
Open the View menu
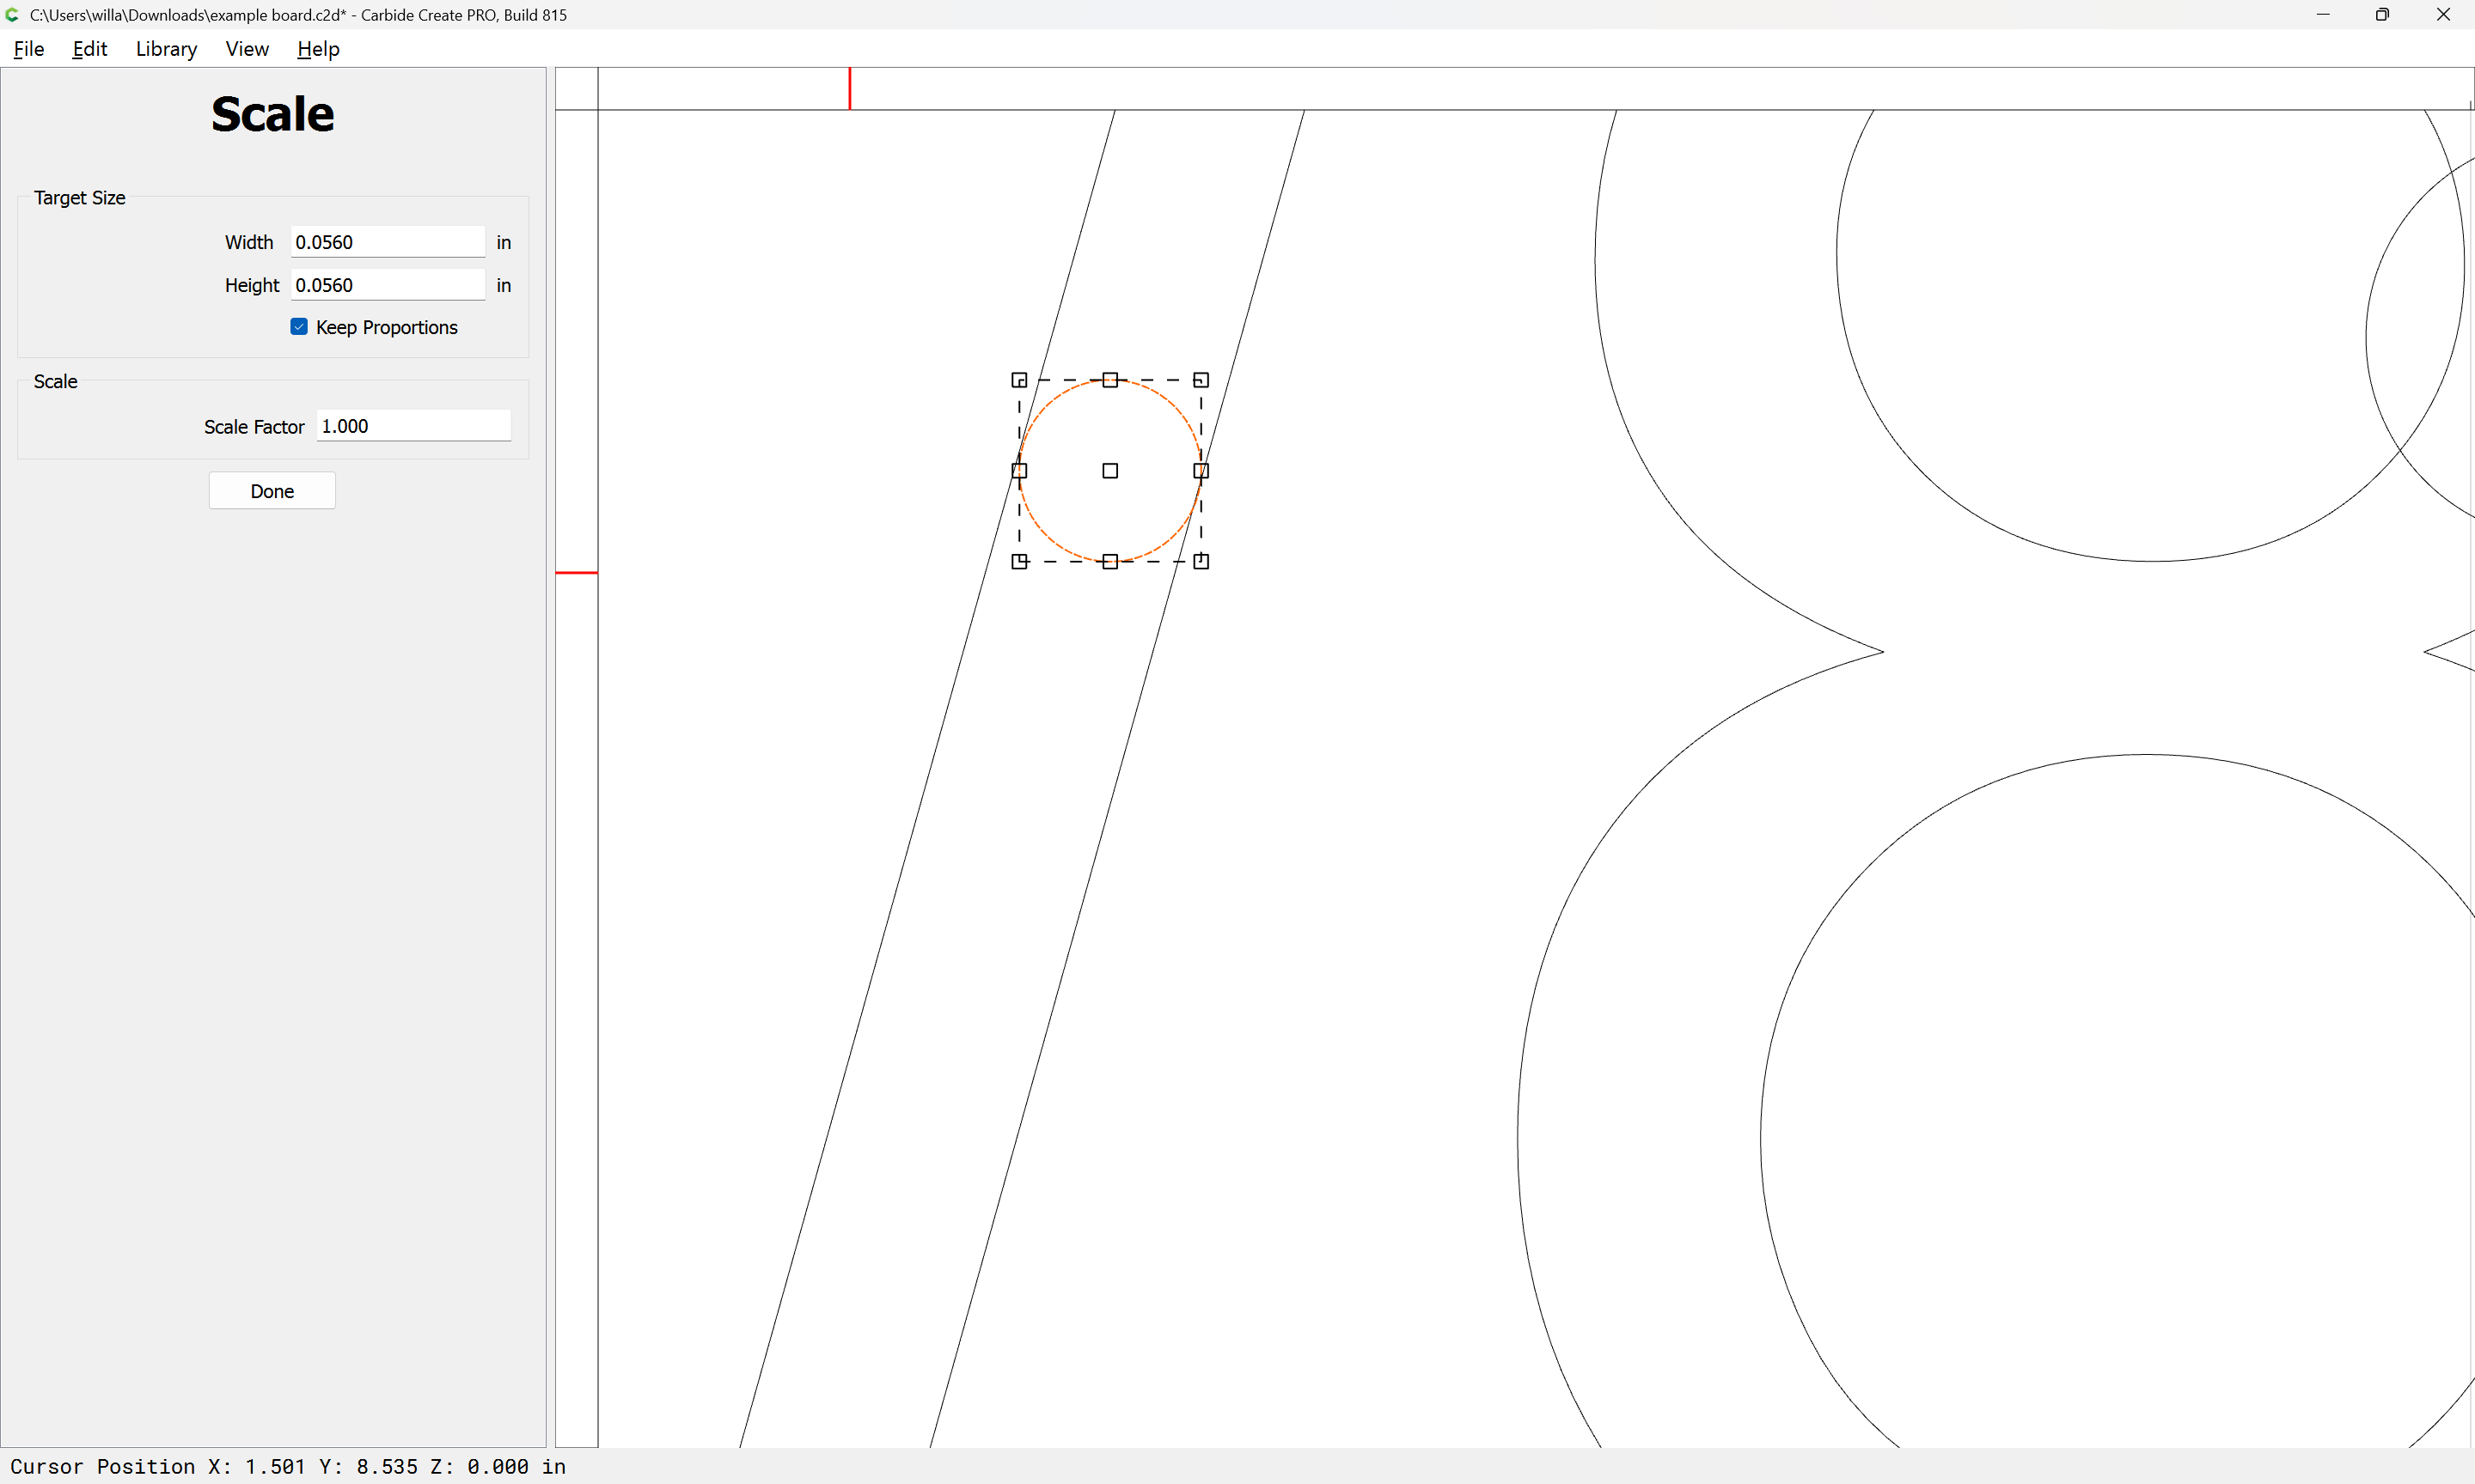(247, 49)
